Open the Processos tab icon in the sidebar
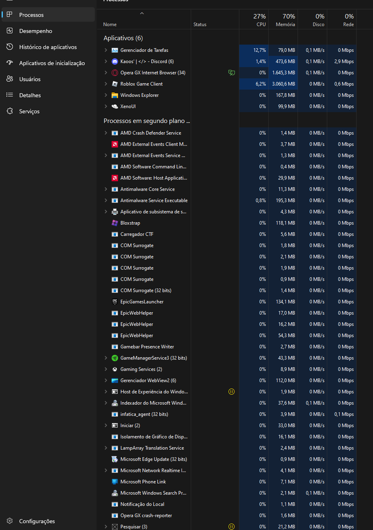Screen dimensions: 373x530 pos(10,14)
